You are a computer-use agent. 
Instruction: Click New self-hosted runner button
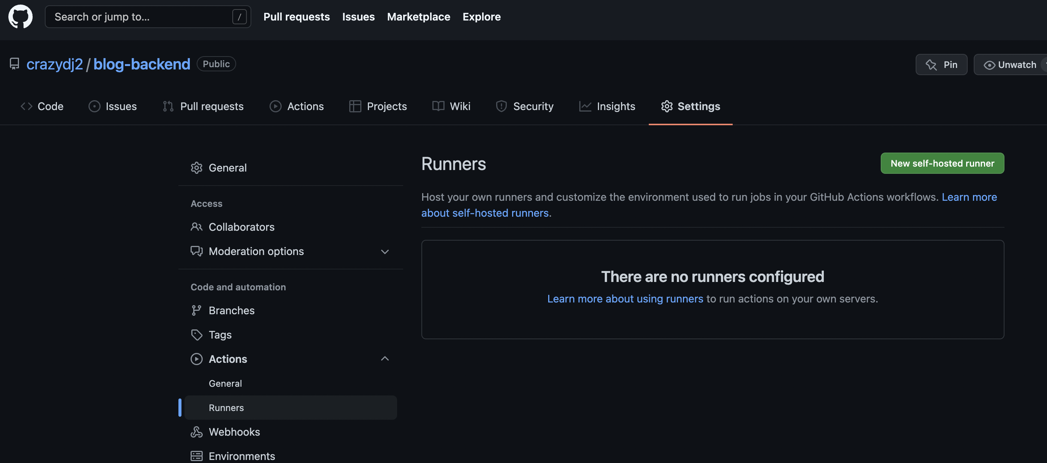[x=942, y=163]
